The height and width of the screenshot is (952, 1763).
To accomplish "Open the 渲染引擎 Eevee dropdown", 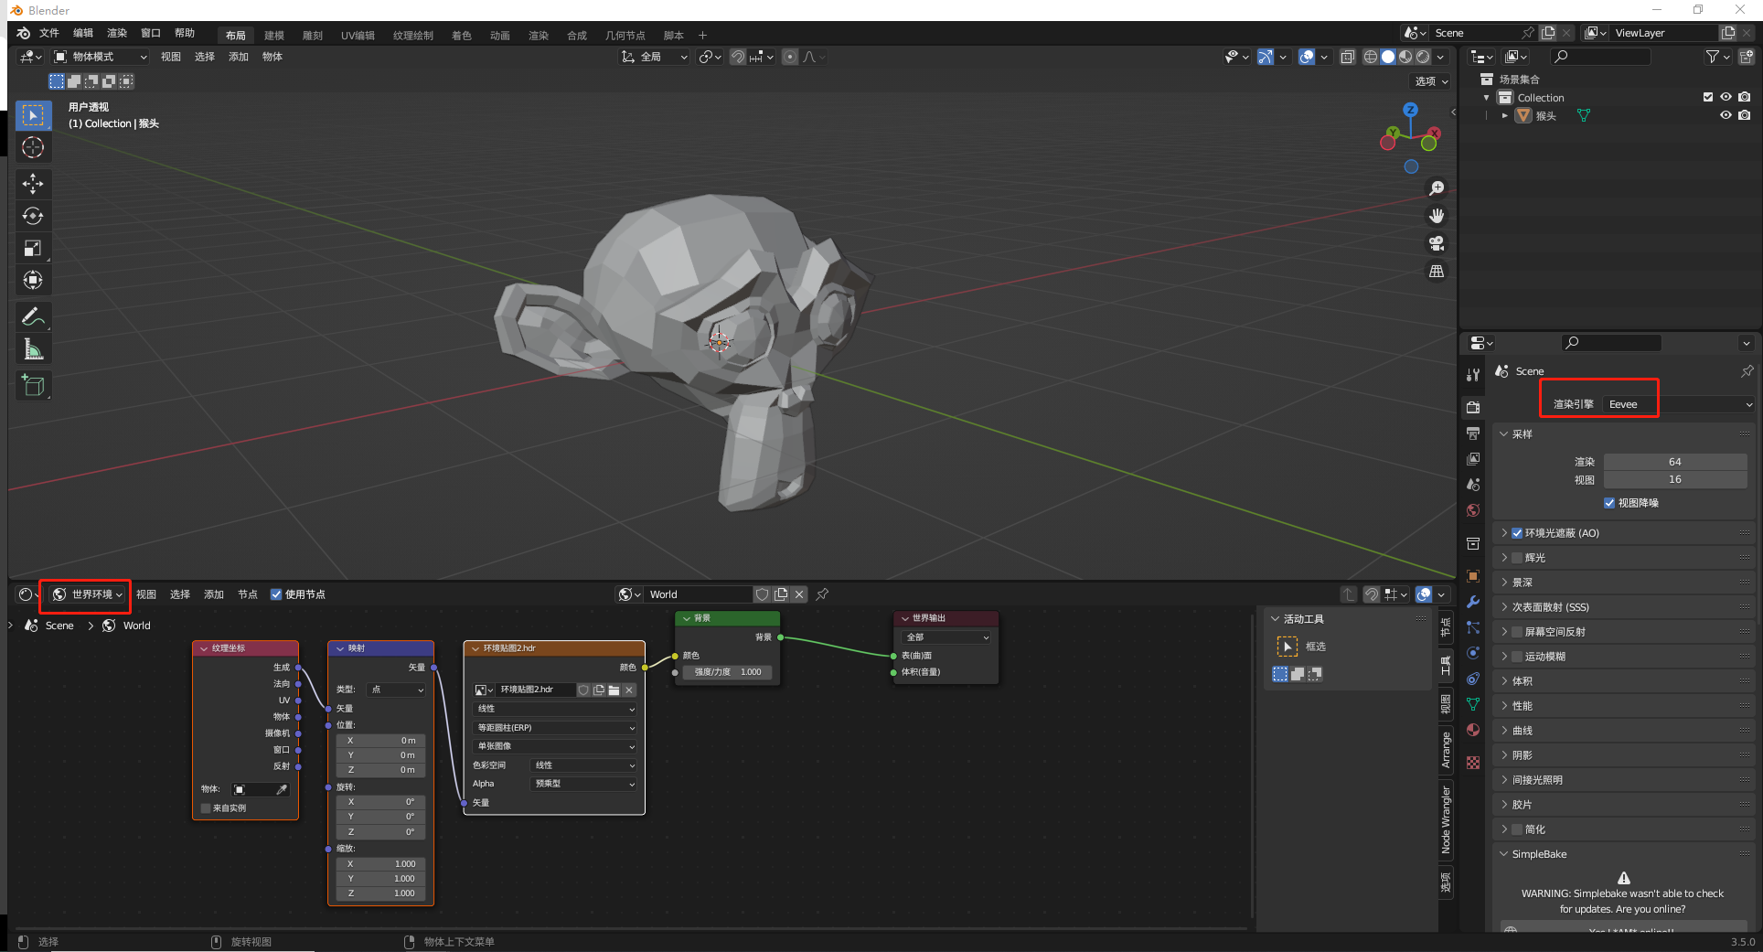I will pos(1678,404).
